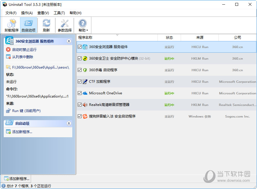Viewport: 257px width, 189px height.
Task: Open the 卸载程序 uninstaller toolbar icon
Action: [x=12, y=23]
